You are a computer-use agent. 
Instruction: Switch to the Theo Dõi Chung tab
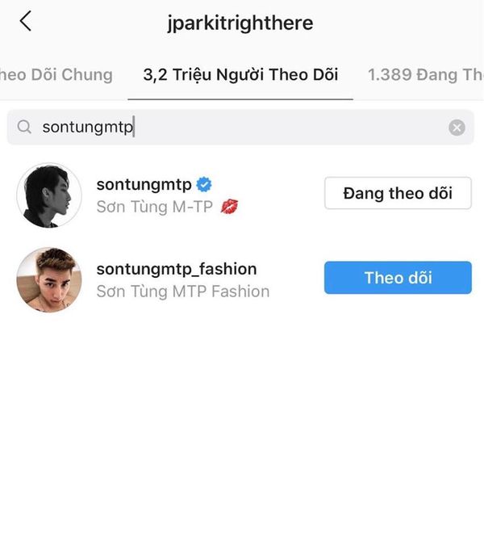pos(56,75)
